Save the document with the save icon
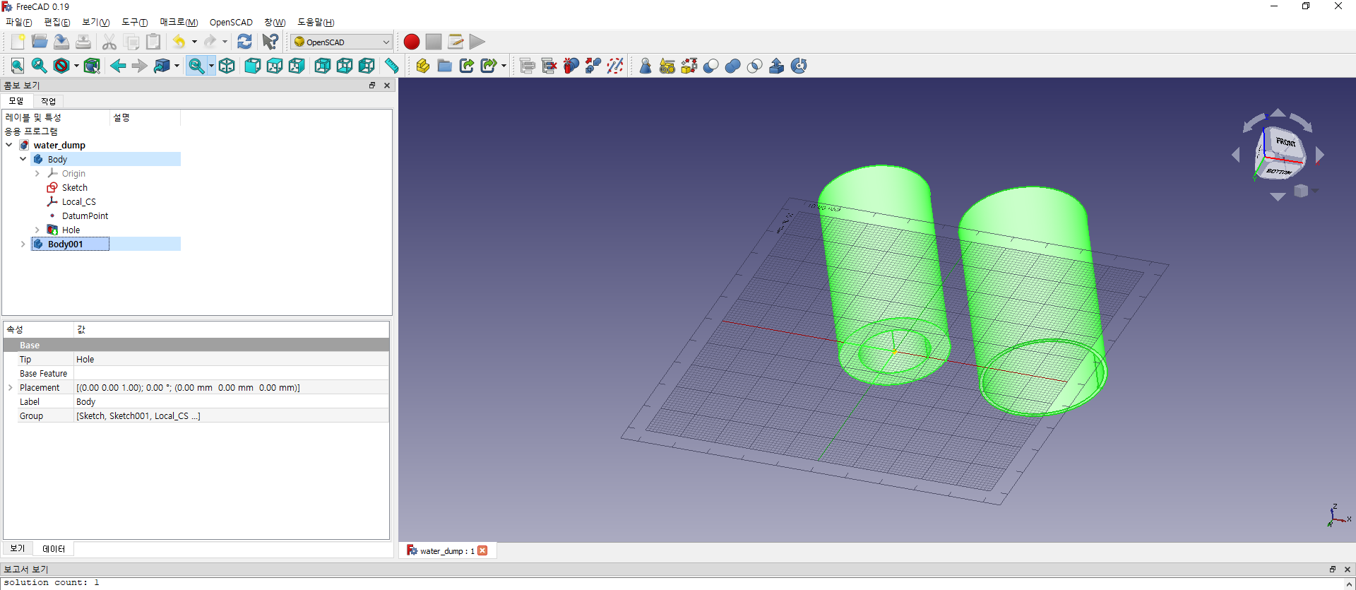The width and height of the screenshot is (1356, 590). point(61,42)
